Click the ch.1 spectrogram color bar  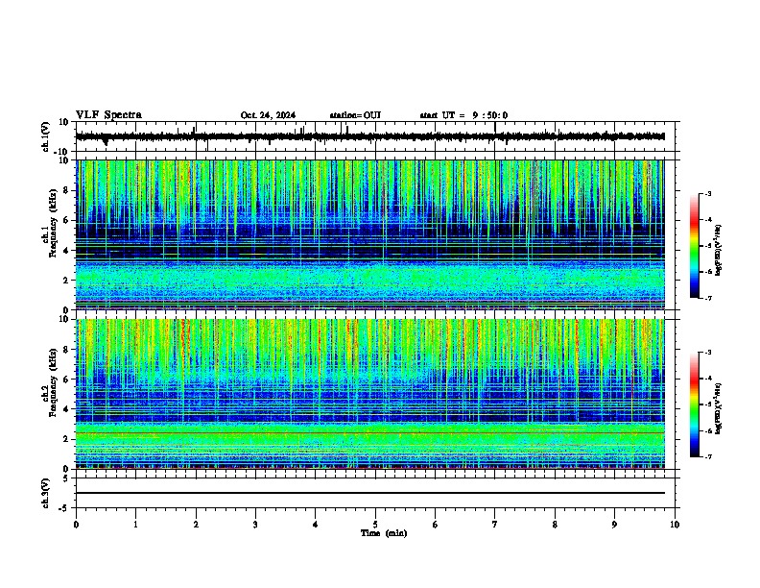click(x=694, y=246)
